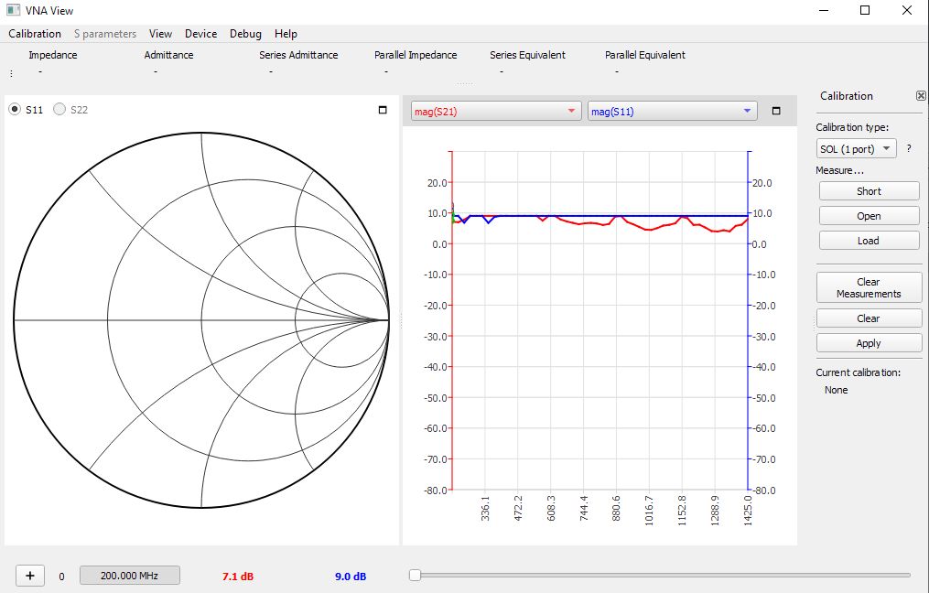Click the marker index 0 label
Image resolution: width=929 pixels, height=593 pixels.
point(61,577)
